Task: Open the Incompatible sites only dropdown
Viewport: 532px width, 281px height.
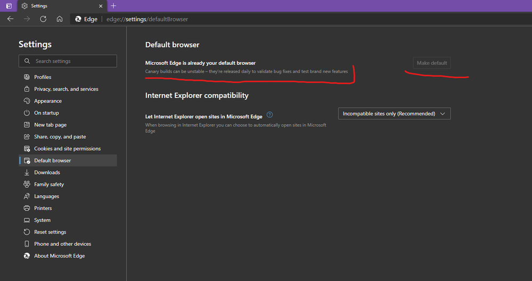Action: point(394,113)
